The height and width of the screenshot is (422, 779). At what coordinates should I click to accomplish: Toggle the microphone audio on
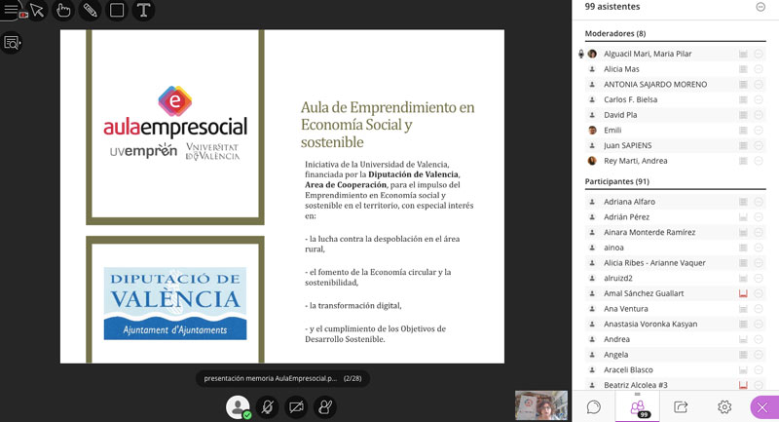pyautogui.click(x=267, y=406)
